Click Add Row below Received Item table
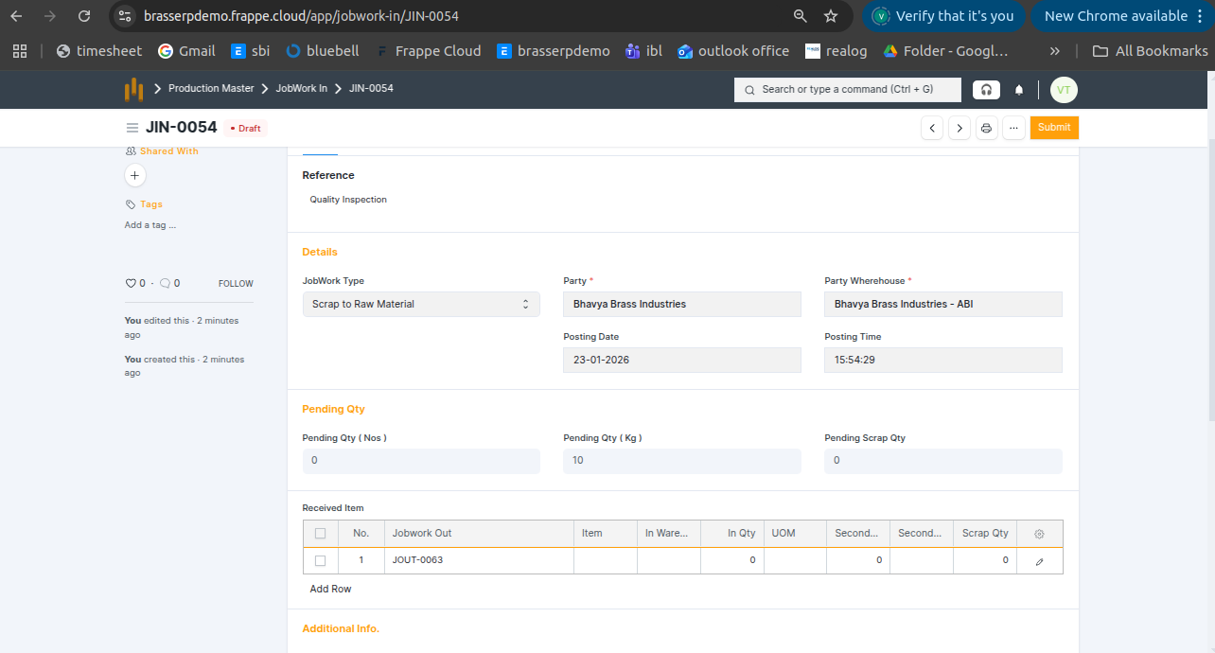Viewport: 1215px width, 653px height. tap(330, 589)
